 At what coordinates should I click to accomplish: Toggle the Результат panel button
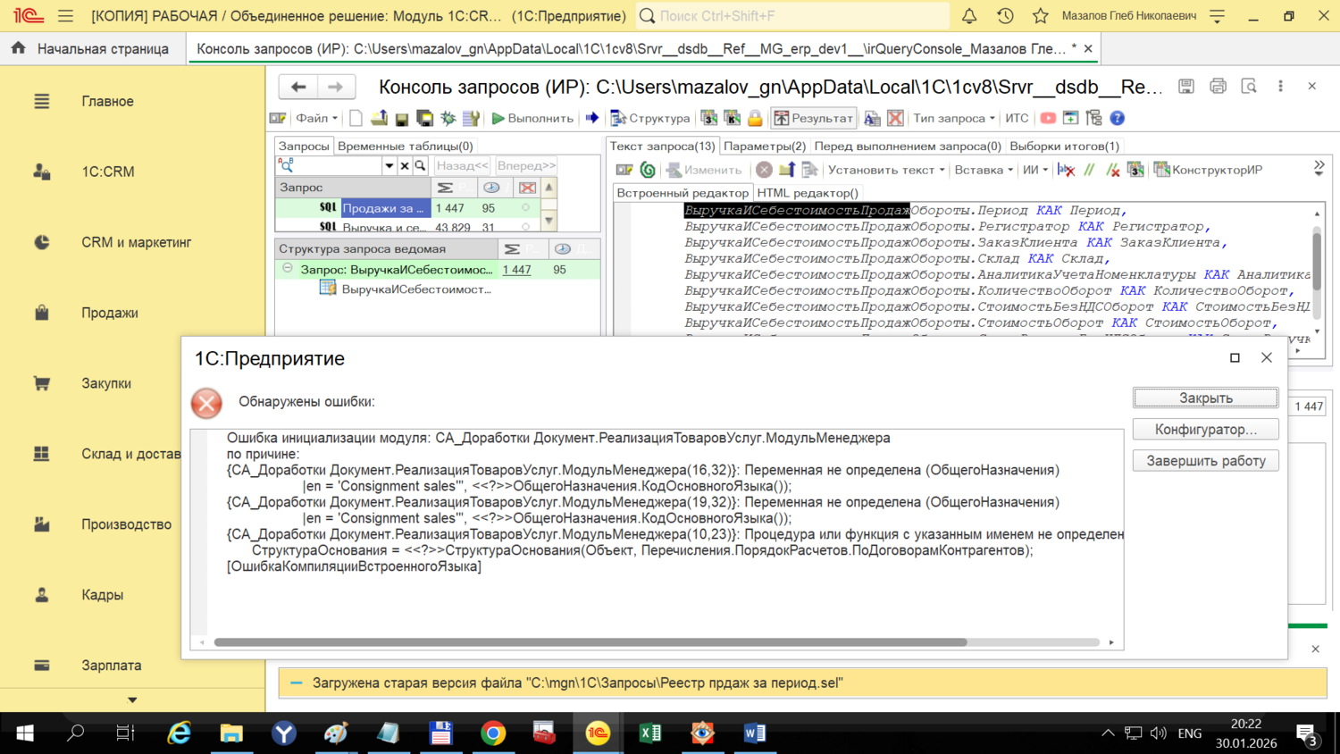[x=813, y=118]
